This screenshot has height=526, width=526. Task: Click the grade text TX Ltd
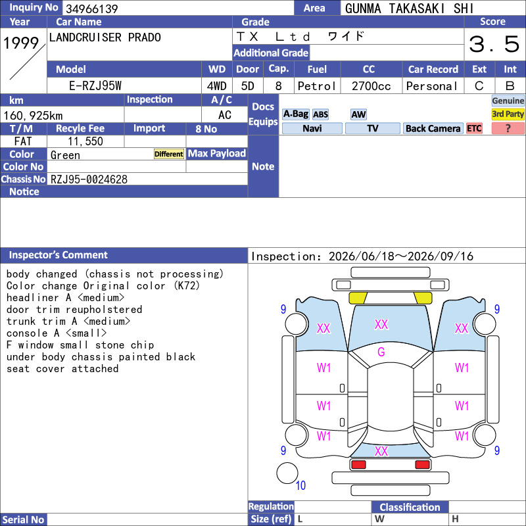pos(273,37)
